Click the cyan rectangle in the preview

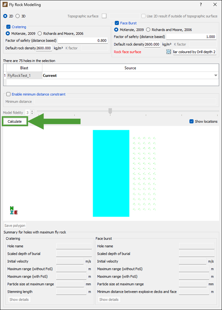pyautogui.click(x=111, y=173)
